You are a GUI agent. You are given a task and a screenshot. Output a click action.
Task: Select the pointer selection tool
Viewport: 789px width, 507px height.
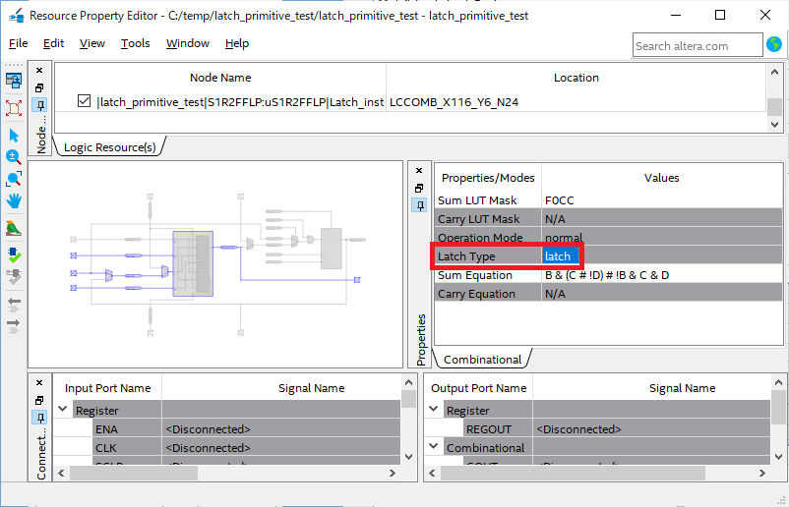pos(14,135)
